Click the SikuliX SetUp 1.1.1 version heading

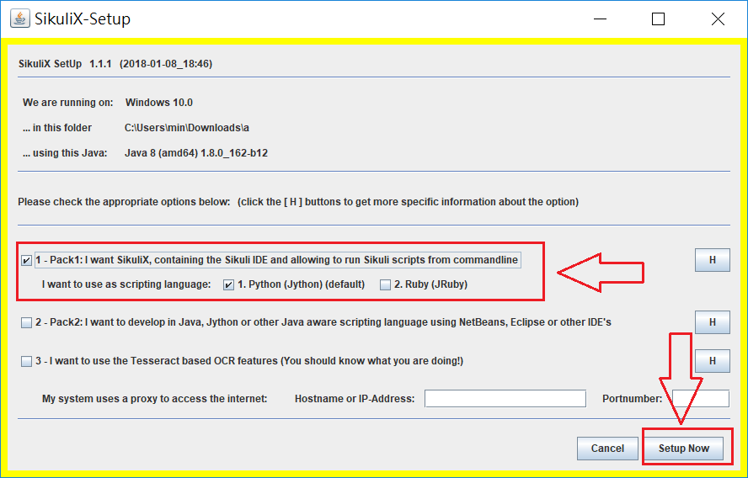tap(115, 63)
